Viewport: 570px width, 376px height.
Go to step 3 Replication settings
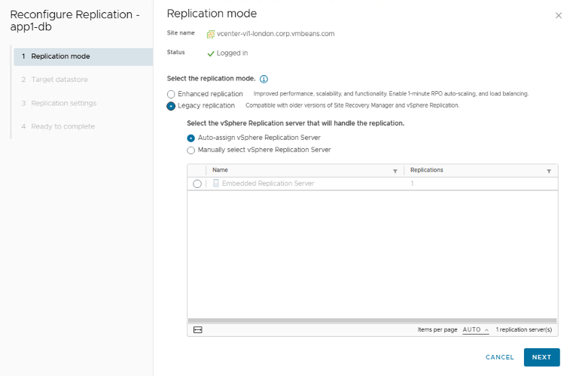point(63,103)
